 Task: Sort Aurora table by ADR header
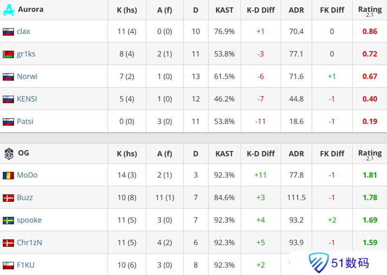point(296,10)
